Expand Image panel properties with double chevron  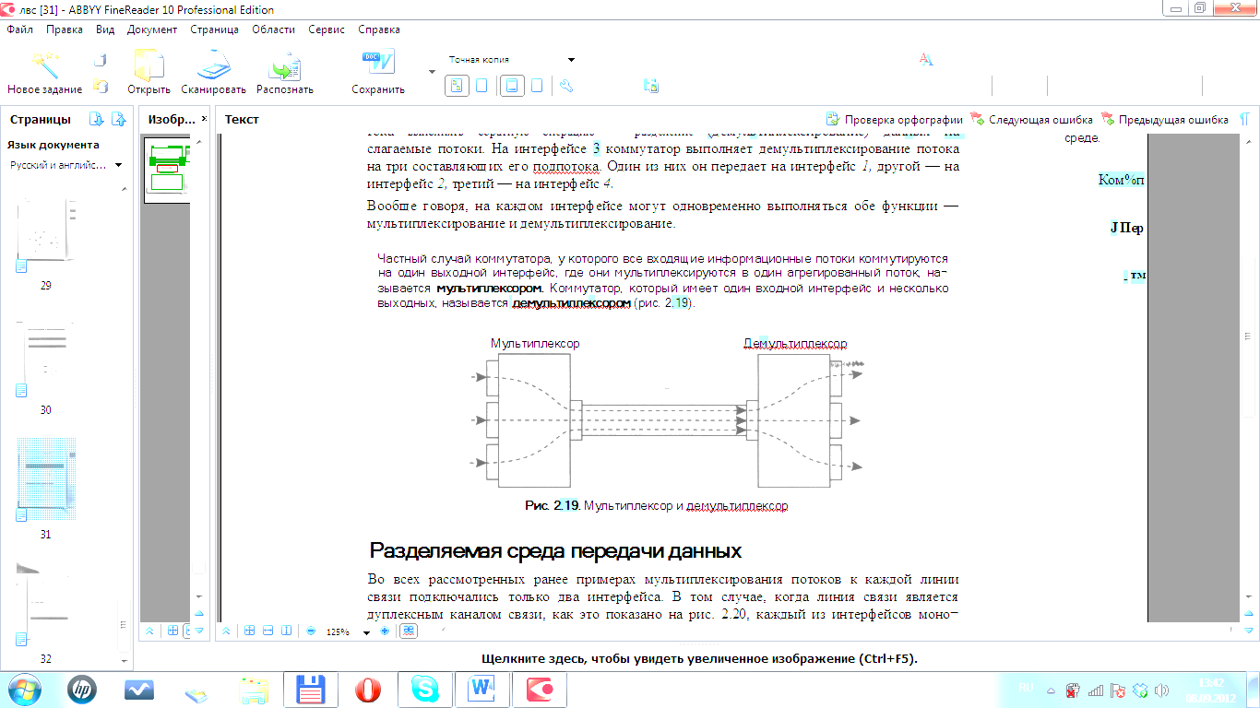tap(150, 631)
